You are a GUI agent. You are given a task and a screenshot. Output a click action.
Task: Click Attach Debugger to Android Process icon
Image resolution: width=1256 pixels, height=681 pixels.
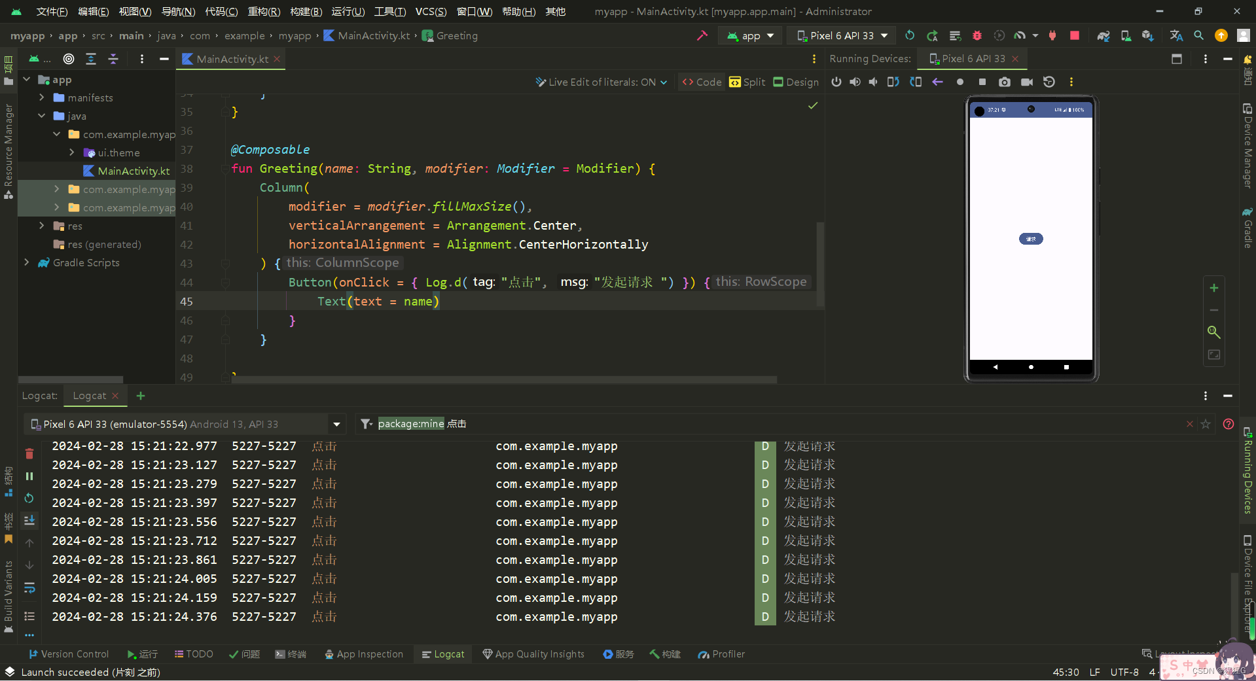point(1052,35)
